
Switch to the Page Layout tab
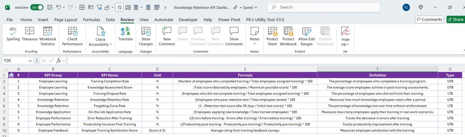point(66,20)
